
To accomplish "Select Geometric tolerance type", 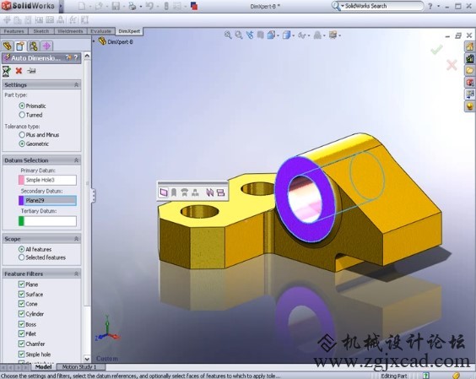I will pyautogui.click(x=22, y=143).
